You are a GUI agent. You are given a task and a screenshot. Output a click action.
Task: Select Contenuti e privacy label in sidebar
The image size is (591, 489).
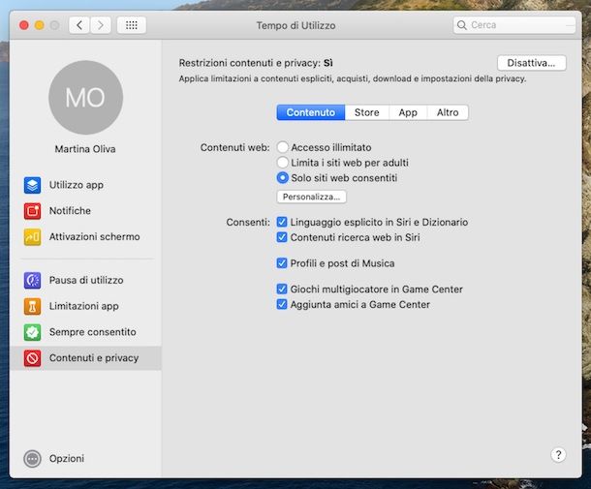[94, 358]
